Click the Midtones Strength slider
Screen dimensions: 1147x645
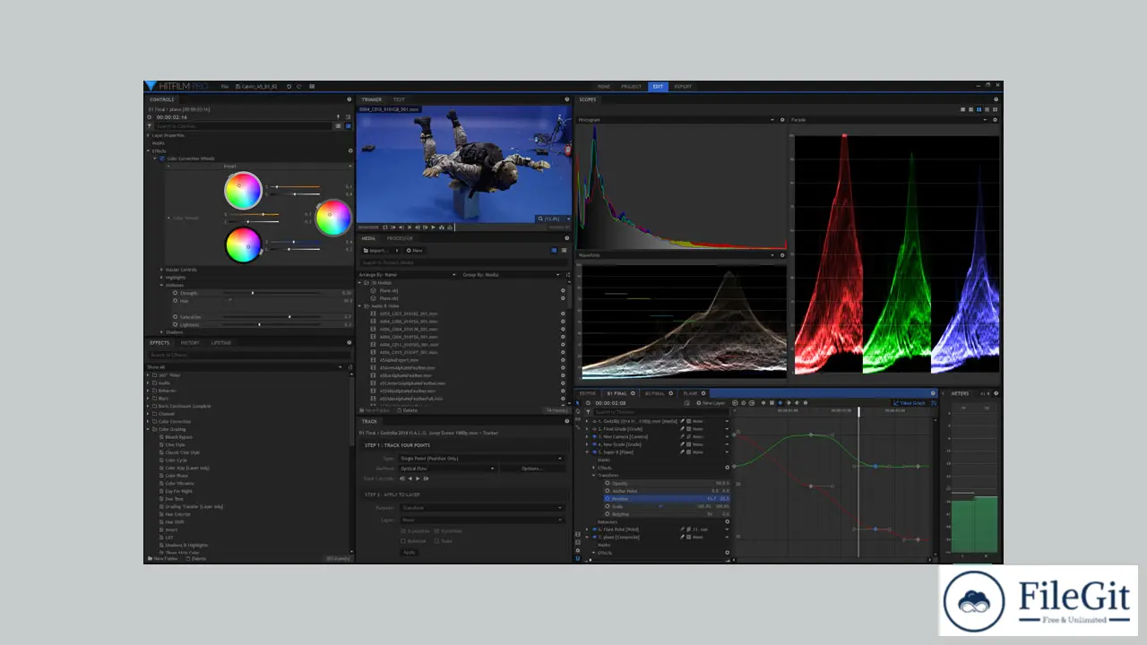click(x=272, y=293)
